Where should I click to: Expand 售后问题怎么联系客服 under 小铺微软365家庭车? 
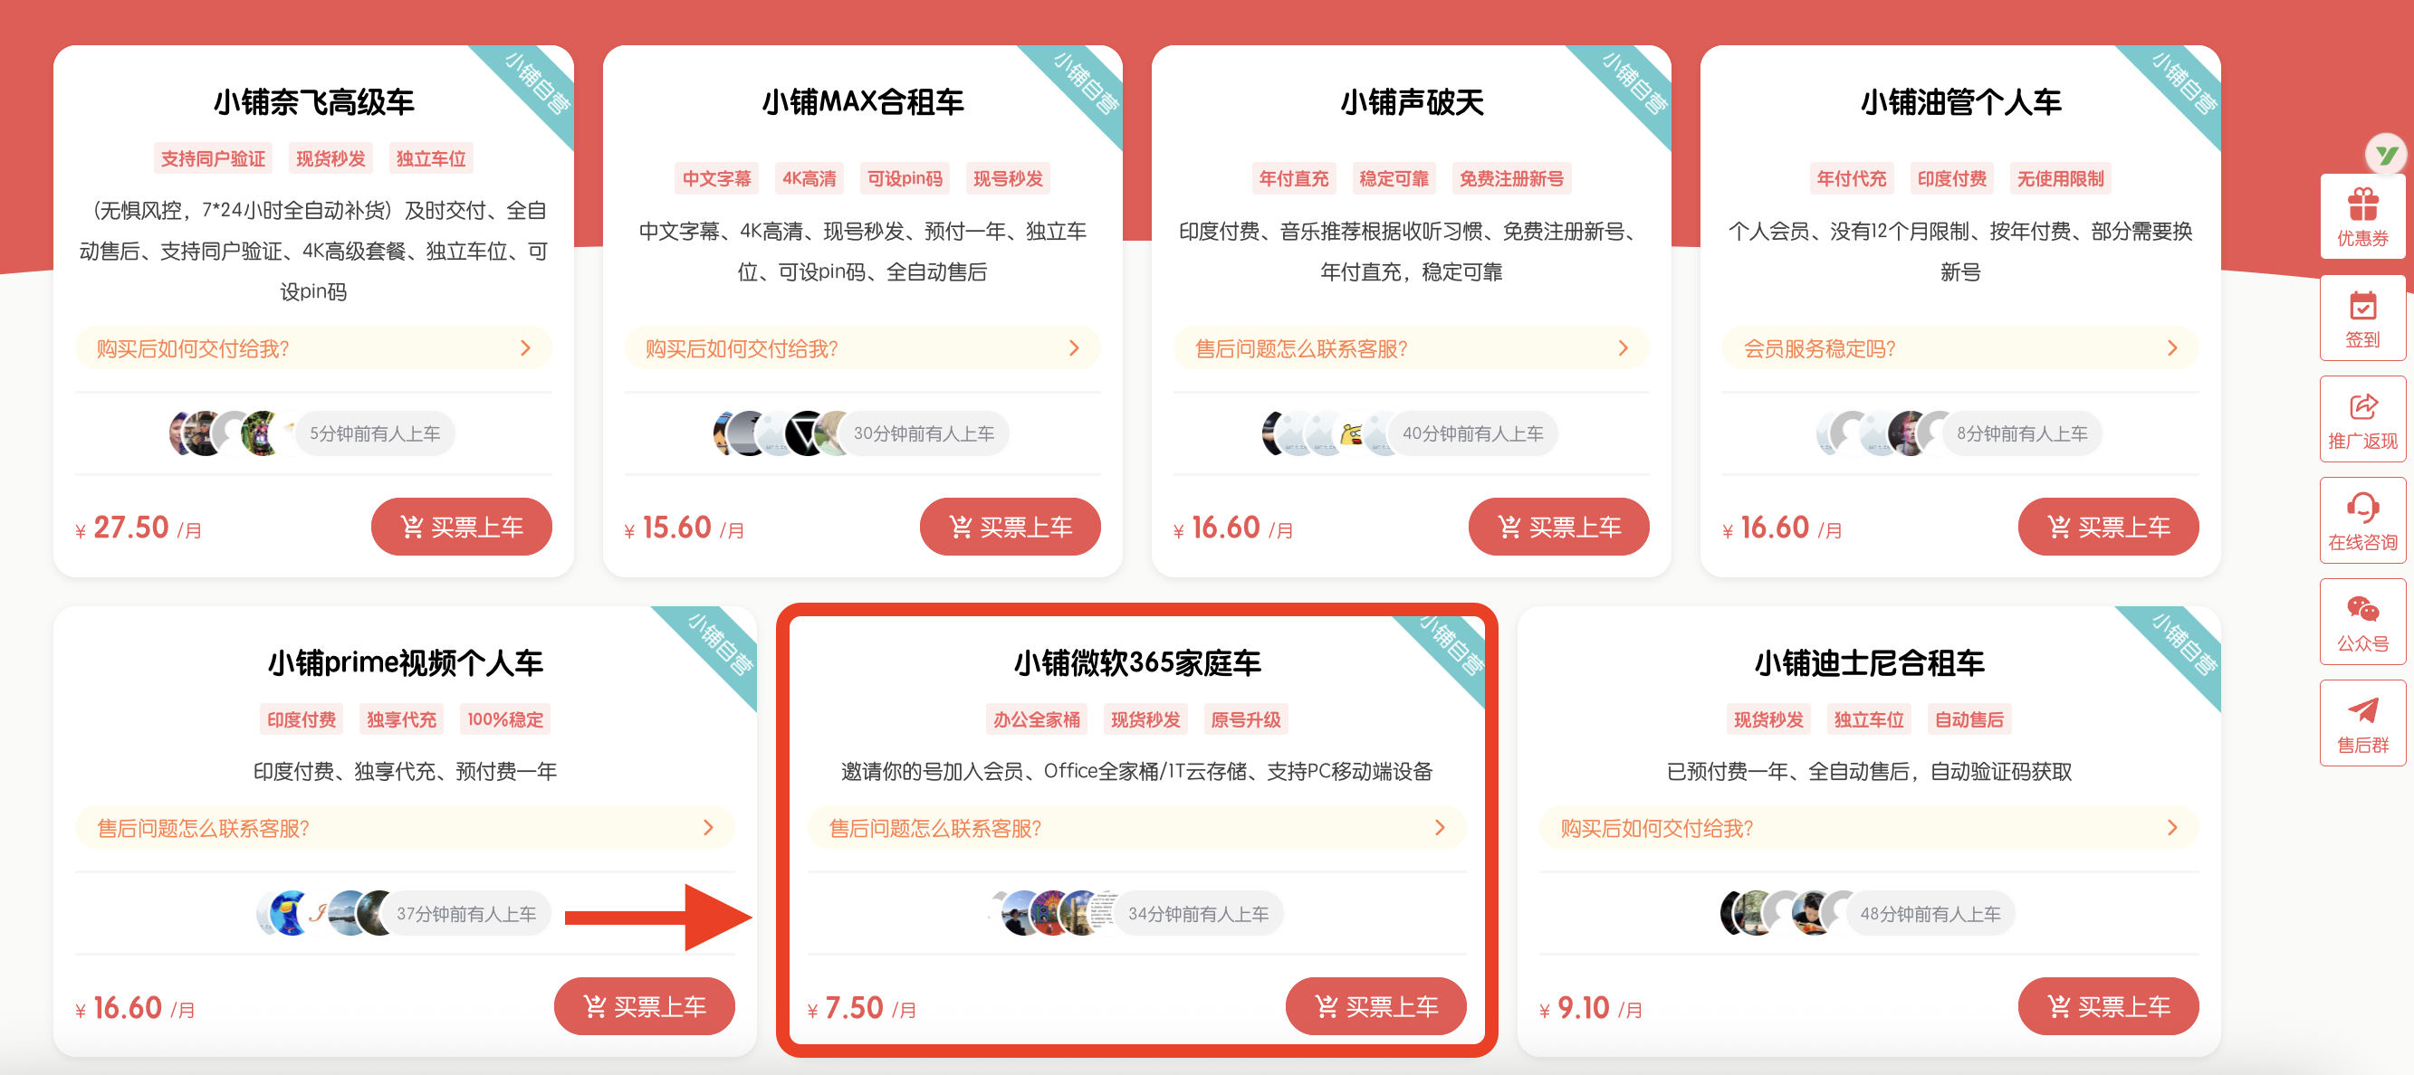1136,828
